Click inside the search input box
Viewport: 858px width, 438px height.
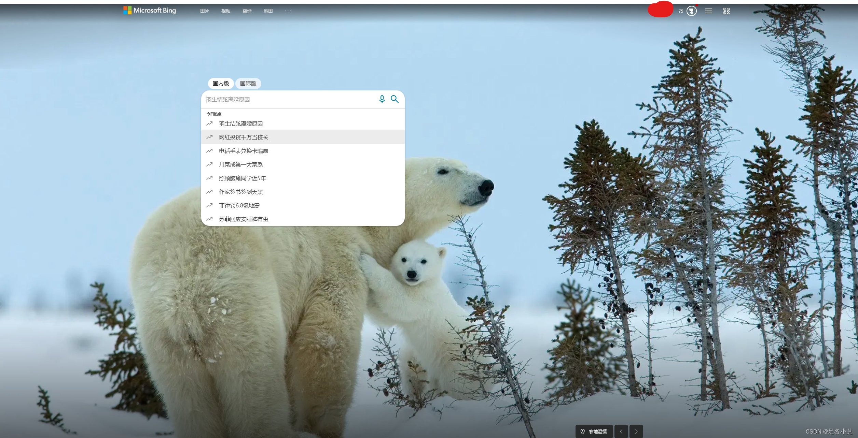tap(290, 99)
